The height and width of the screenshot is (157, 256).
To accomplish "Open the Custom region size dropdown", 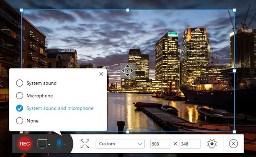I will 120,144.
